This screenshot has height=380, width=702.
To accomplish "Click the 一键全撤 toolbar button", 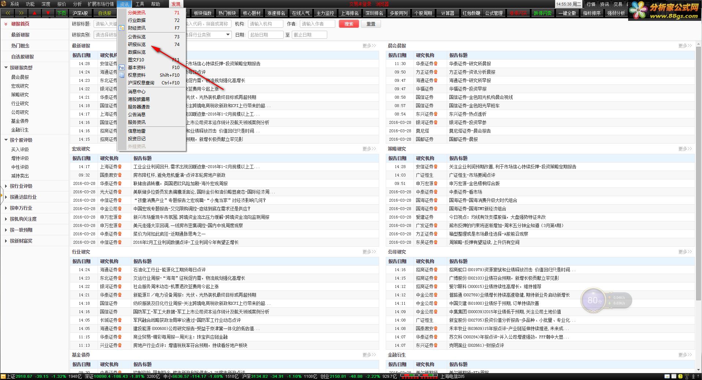I will 567,13.
